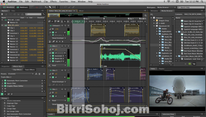This screenshot has width=206, height=117.
Task: Open the Bike 1 automation Read dropdown
Action: 59,101
